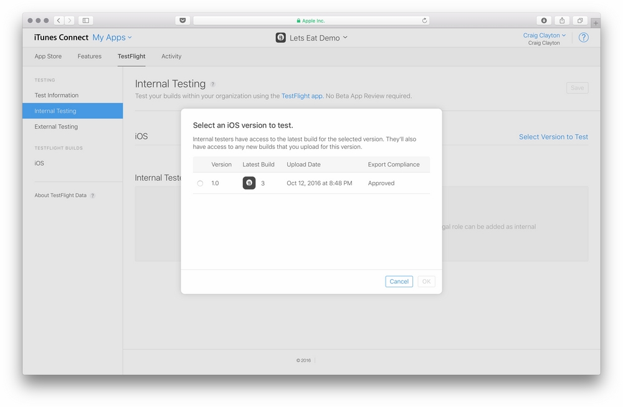Expand the My Apps dropdown
The width and height of the screenshot is (623, 407).
(112, 37)
